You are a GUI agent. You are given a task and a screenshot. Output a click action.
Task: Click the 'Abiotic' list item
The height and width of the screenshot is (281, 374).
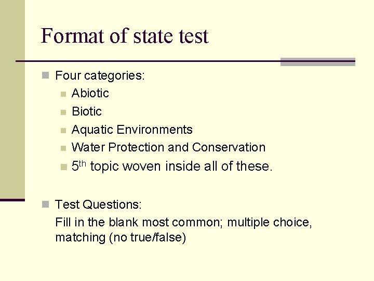point(90,93)
